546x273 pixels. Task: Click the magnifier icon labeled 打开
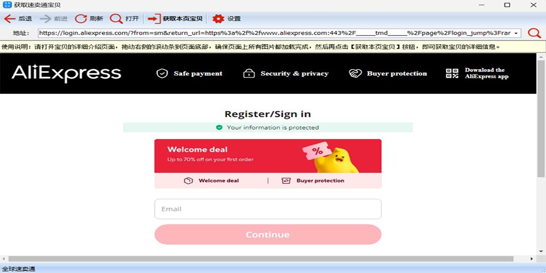(116, 19)
